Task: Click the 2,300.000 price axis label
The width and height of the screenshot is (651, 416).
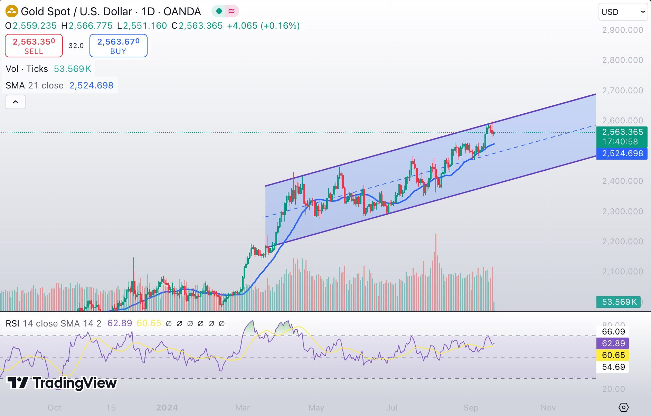Action: (623, 211)
